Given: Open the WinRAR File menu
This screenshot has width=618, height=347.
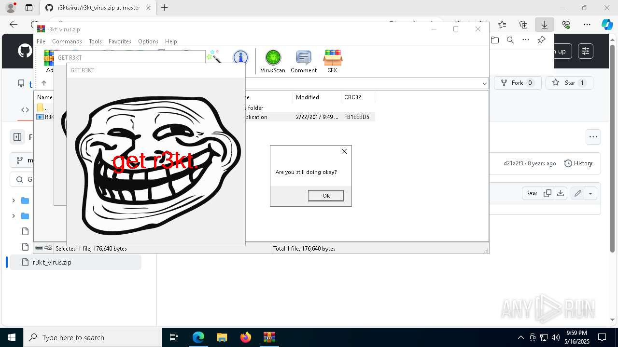Looking at the screenshot, I should [x=41, y=41].
